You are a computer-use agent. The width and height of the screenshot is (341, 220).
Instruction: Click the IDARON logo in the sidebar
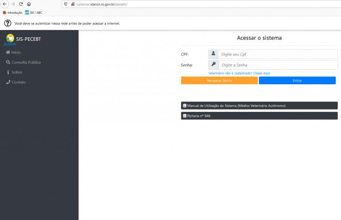[x=10, y=40]
